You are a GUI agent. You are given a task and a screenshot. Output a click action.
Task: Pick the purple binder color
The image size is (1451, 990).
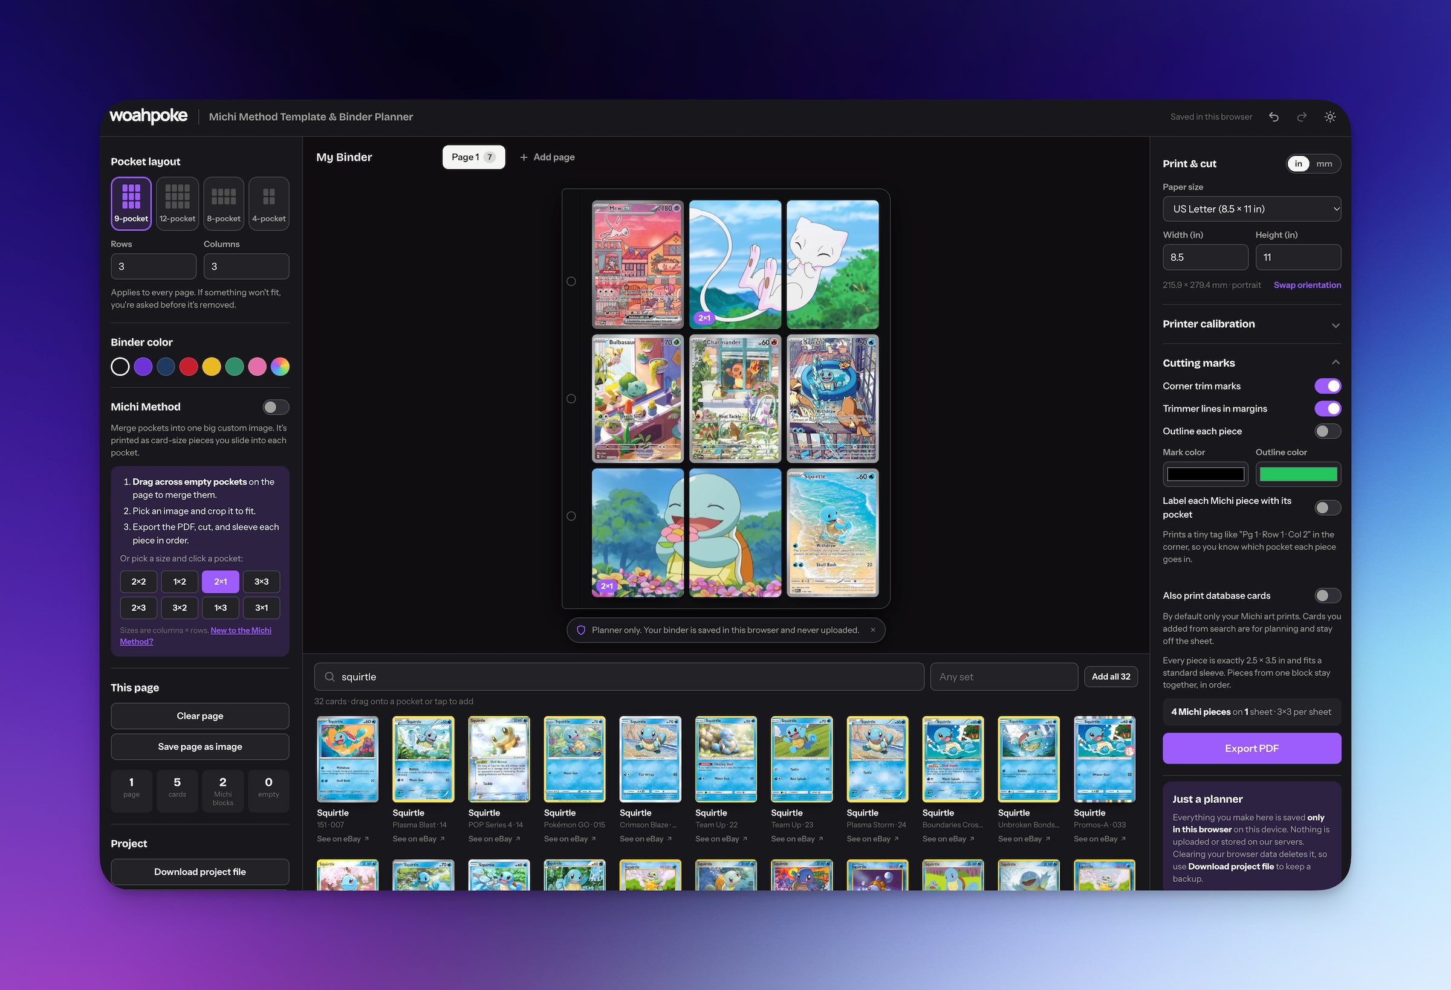[143, 367]
